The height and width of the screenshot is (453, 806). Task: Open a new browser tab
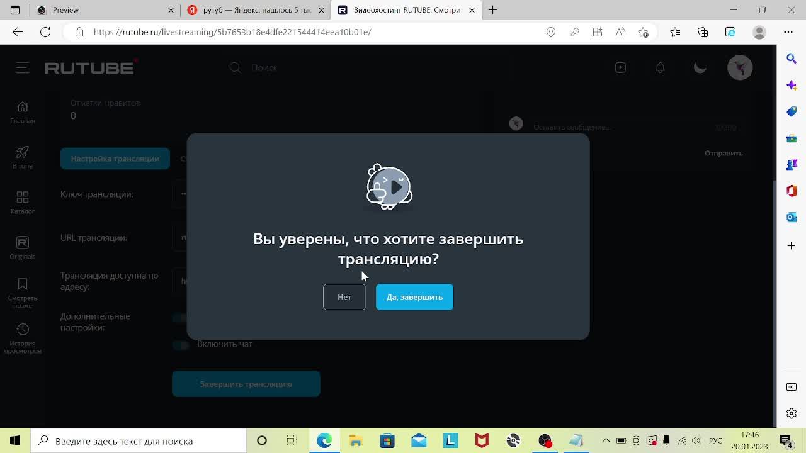point(492,10)
